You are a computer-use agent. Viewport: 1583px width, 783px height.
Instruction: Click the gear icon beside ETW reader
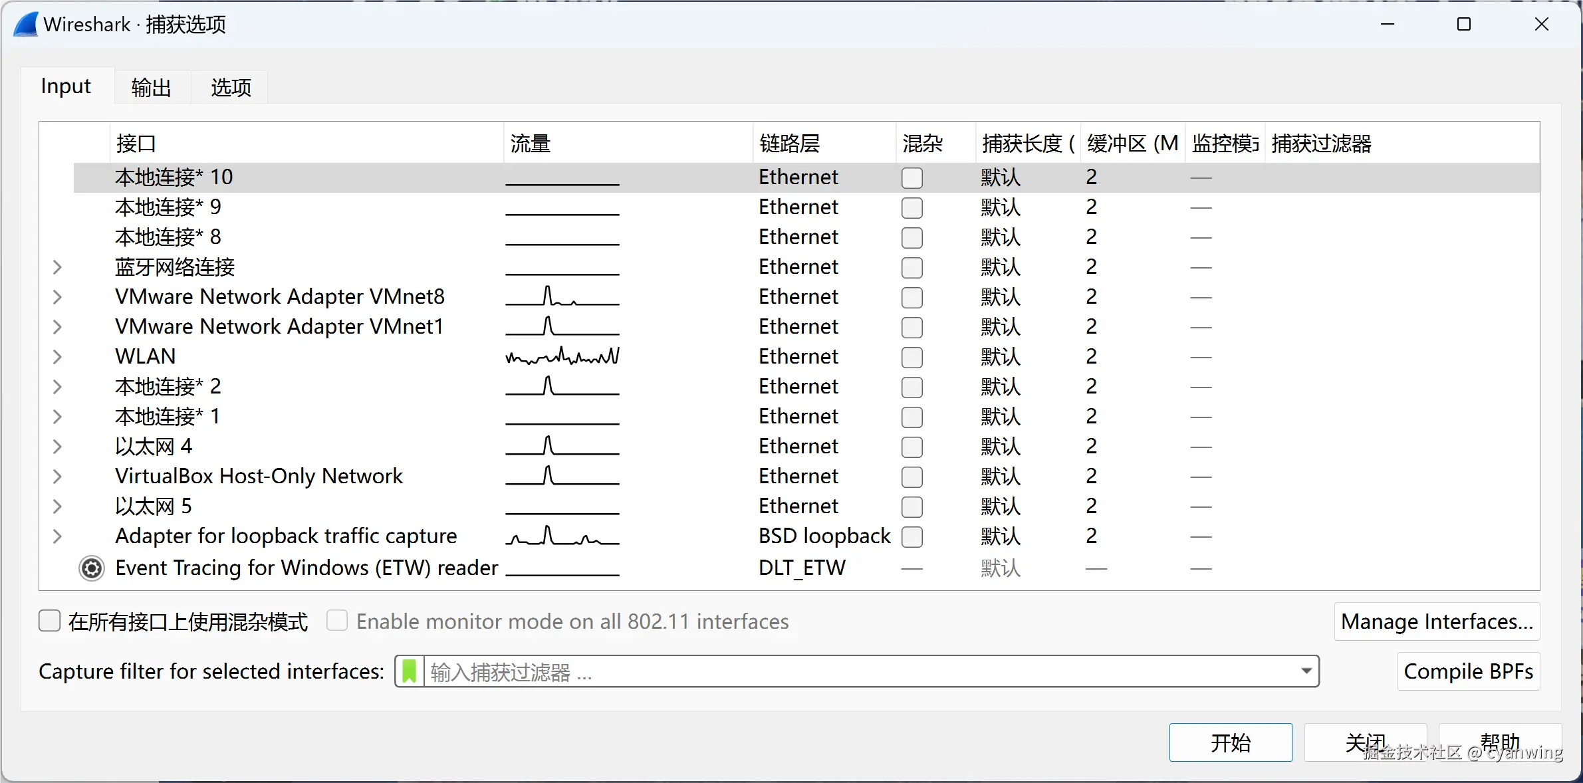pyautogui.click(x=92, y=568)
